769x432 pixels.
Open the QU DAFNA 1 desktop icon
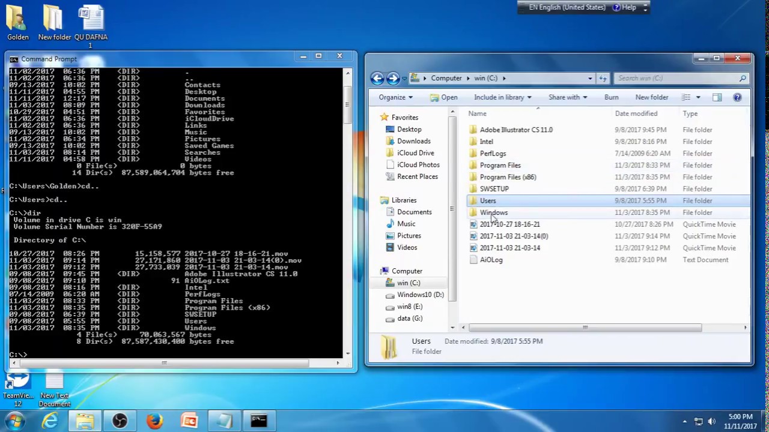pyautogui.click(x=91, y=26)
